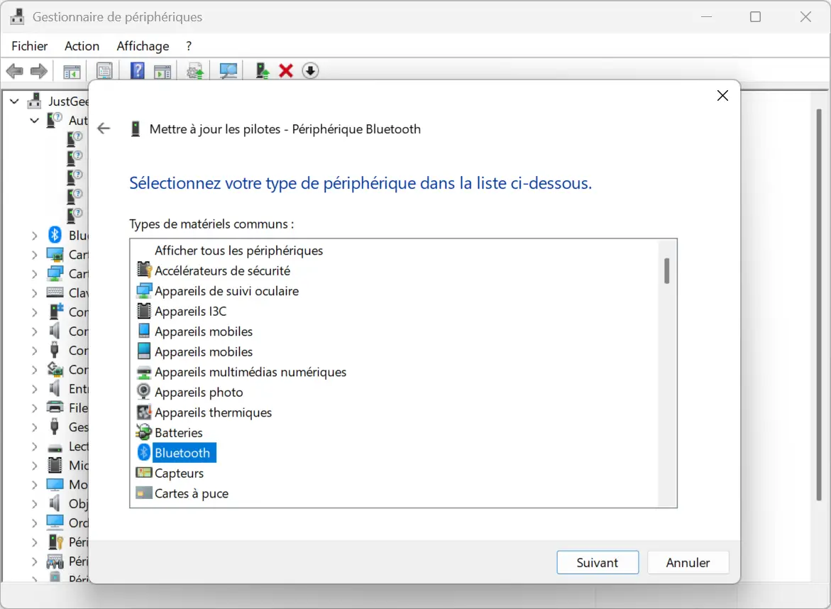
Task: Click the Accélérateurs de sécurité list icon
Action: (144, 270)
